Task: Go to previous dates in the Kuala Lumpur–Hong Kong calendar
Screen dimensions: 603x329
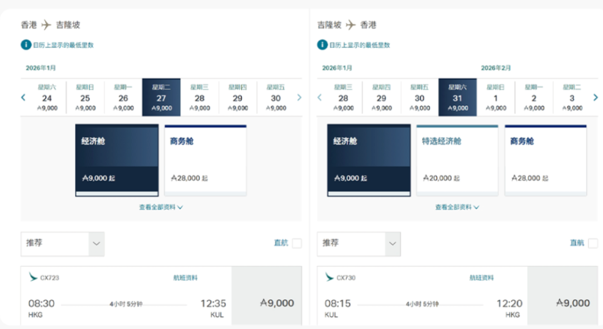Action: (x=319, y=98)
